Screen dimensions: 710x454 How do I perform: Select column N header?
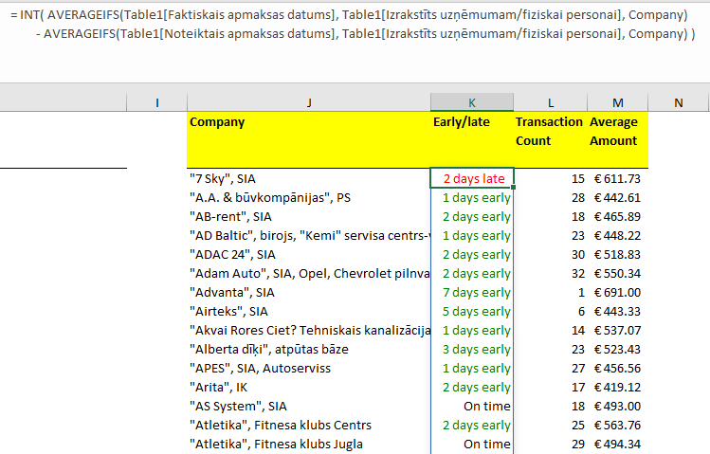(x=679, y=102)
